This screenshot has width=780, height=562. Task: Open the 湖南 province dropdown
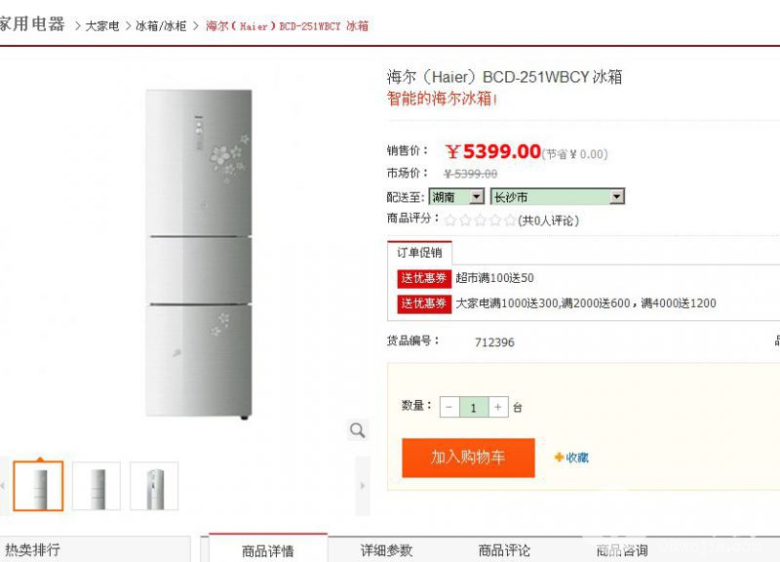click(456, 197)
